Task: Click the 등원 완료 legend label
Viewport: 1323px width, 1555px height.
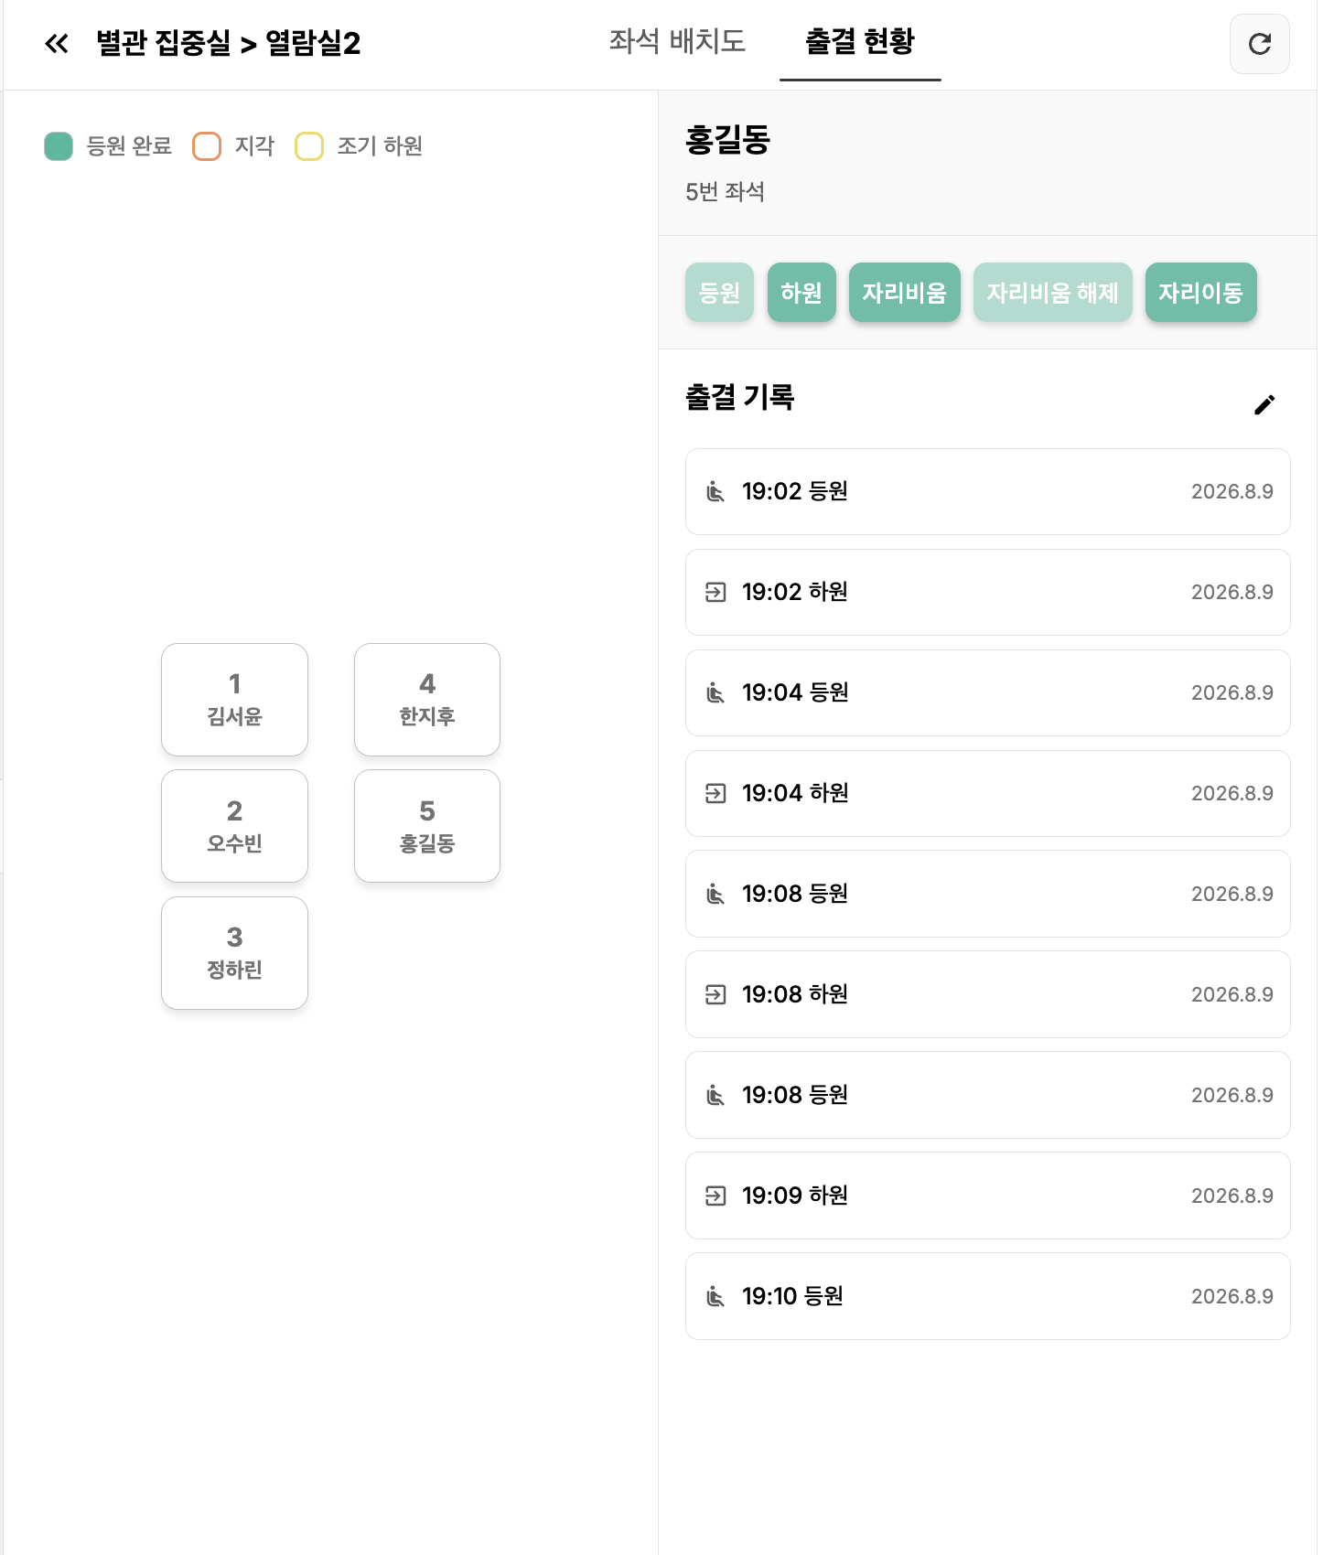Action: click(x=129, y=146)
